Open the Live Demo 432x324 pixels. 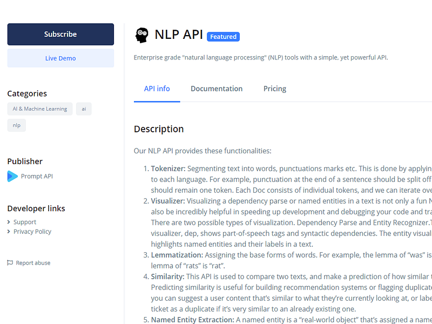click(x=60, y=58)
